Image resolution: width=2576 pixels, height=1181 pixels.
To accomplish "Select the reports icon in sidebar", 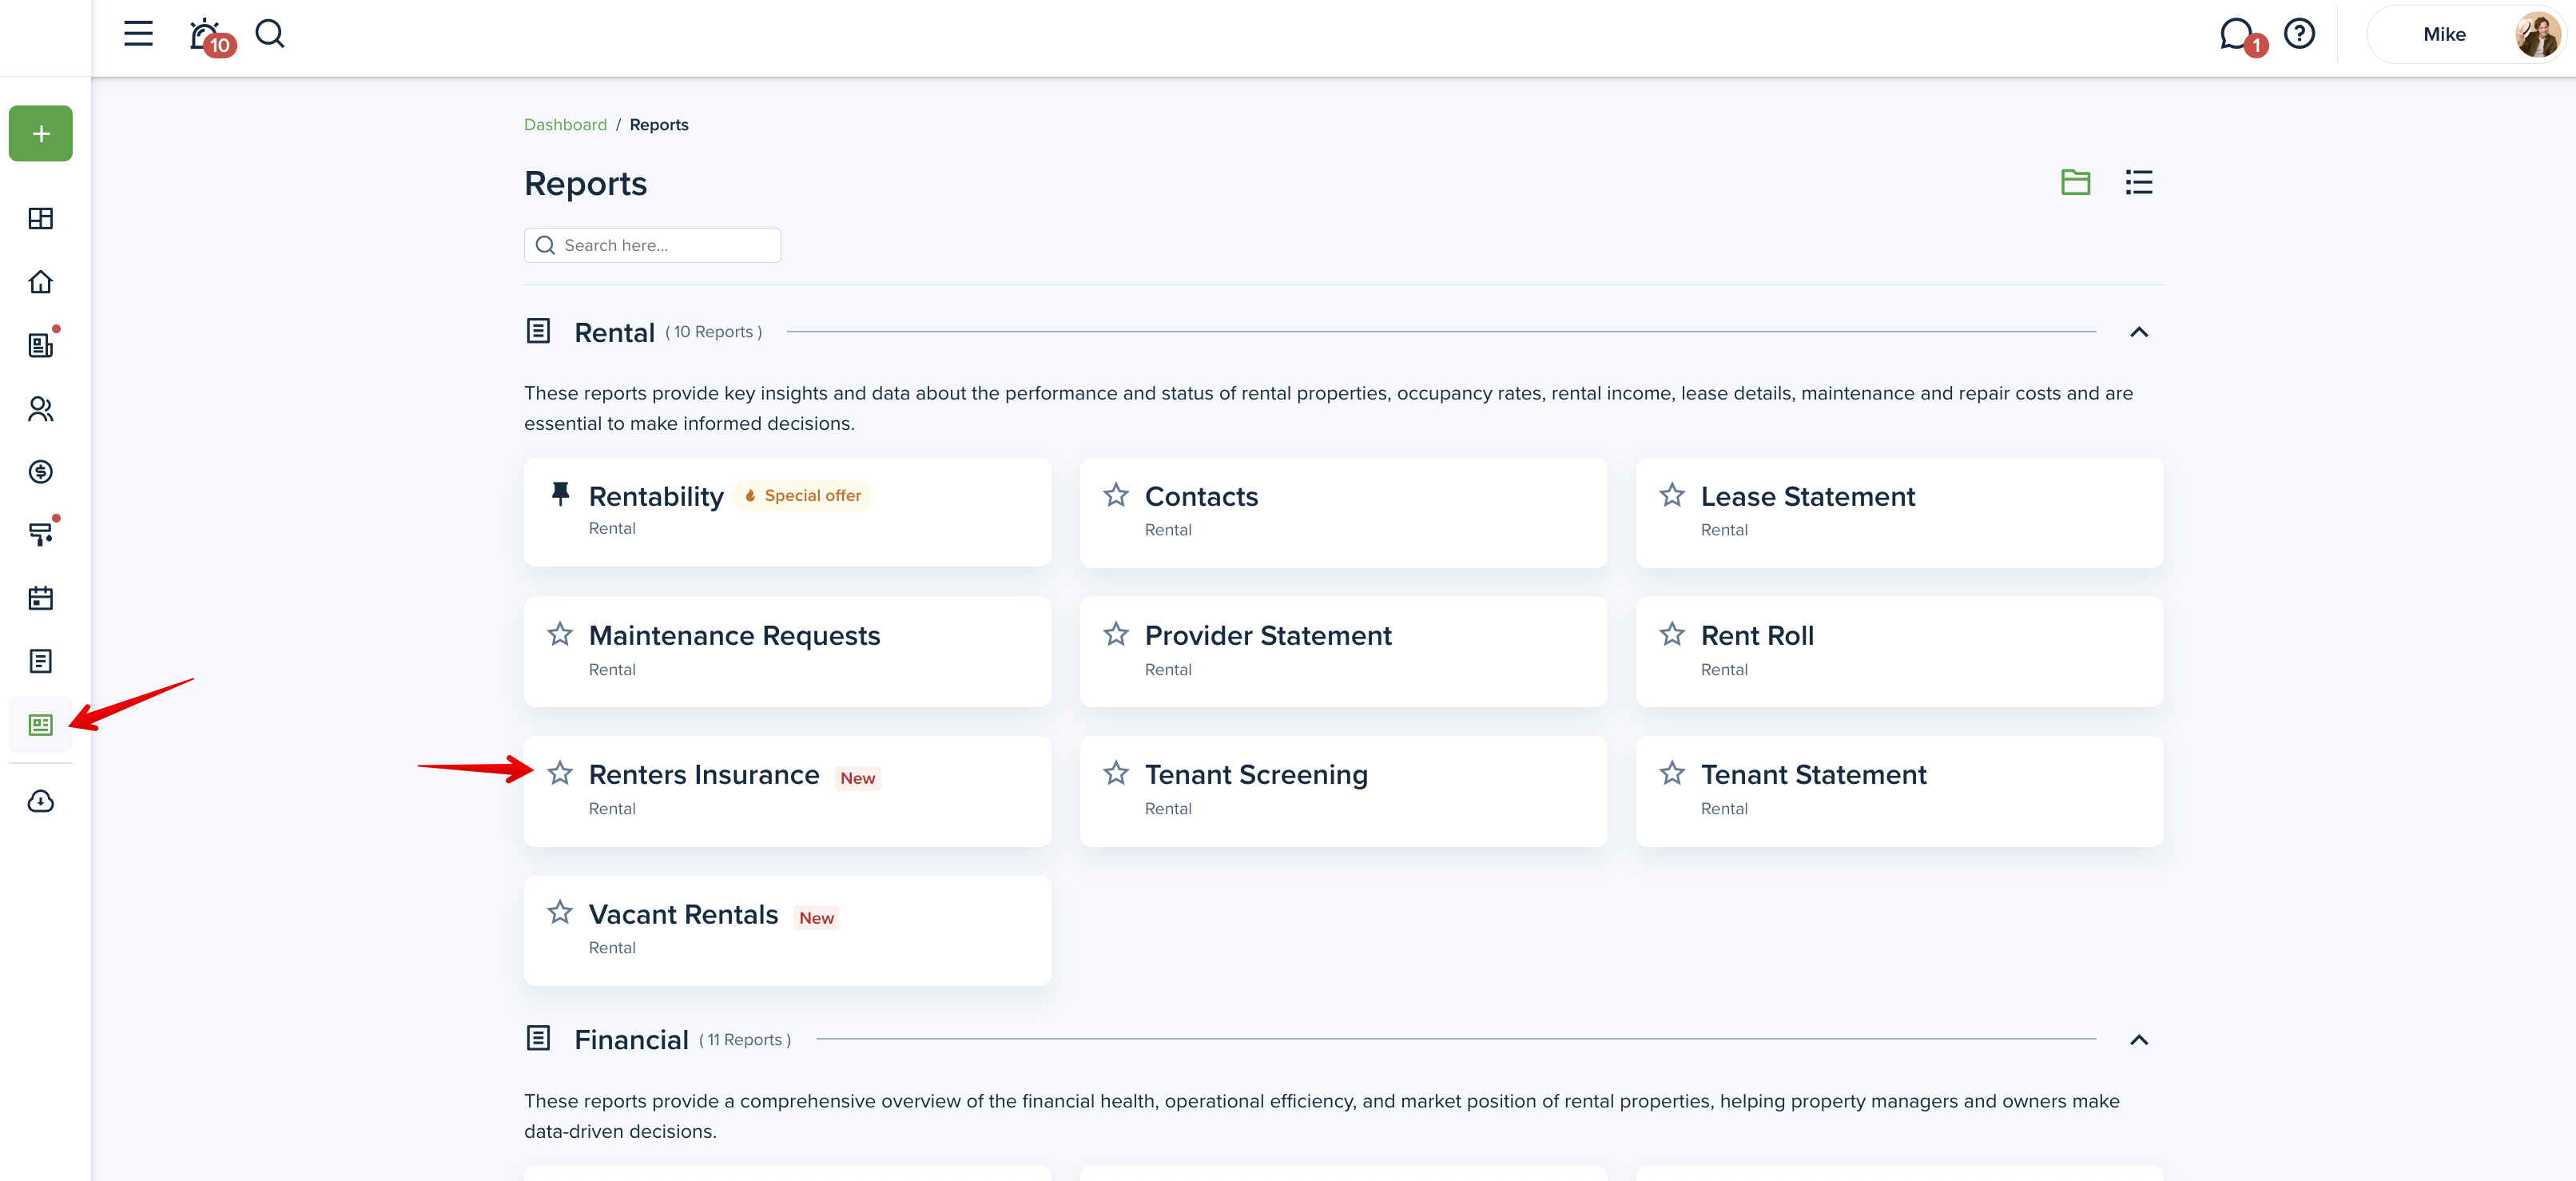I will tap(41, 725).
